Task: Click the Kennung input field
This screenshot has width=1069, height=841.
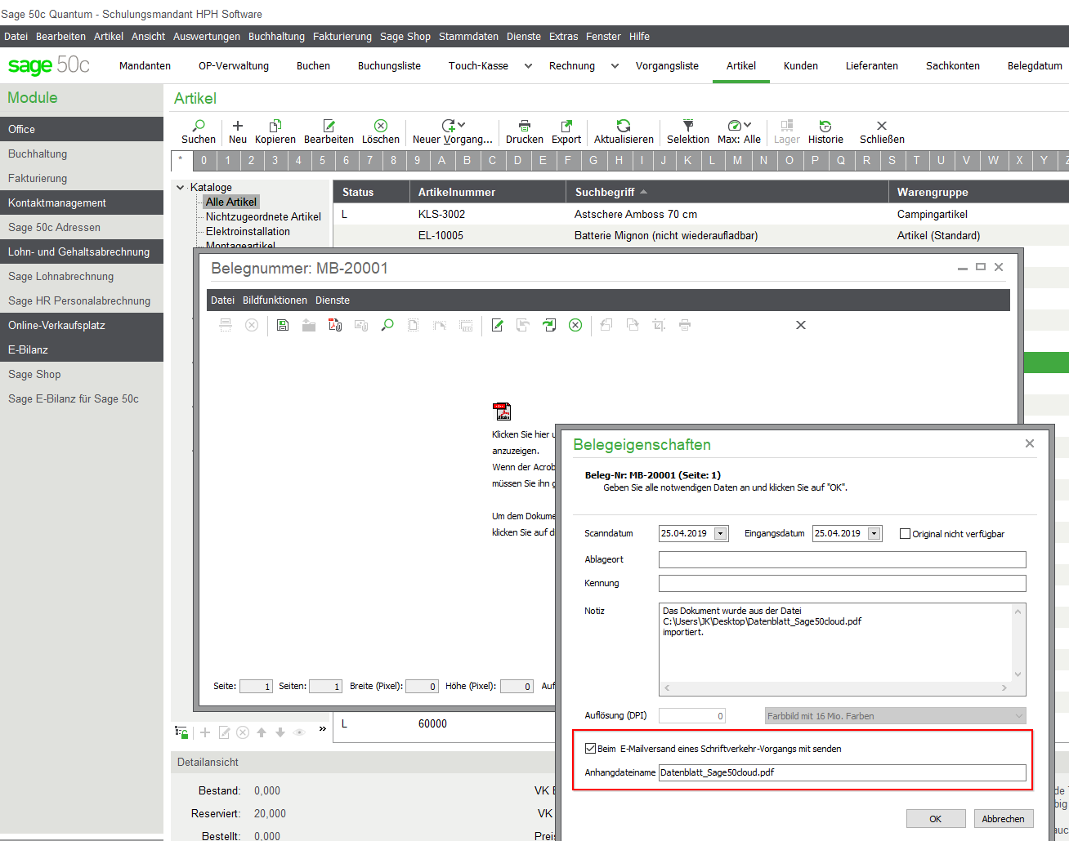Action: pos(842,583)
